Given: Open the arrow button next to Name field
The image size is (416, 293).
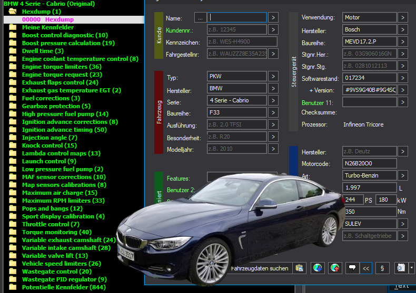Looking at the screenshot, I should click(273, 18).
